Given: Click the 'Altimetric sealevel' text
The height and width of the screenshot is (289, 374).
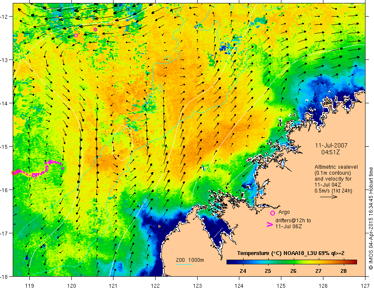Looking at the screenshot, I should click(x=336, y=167).
